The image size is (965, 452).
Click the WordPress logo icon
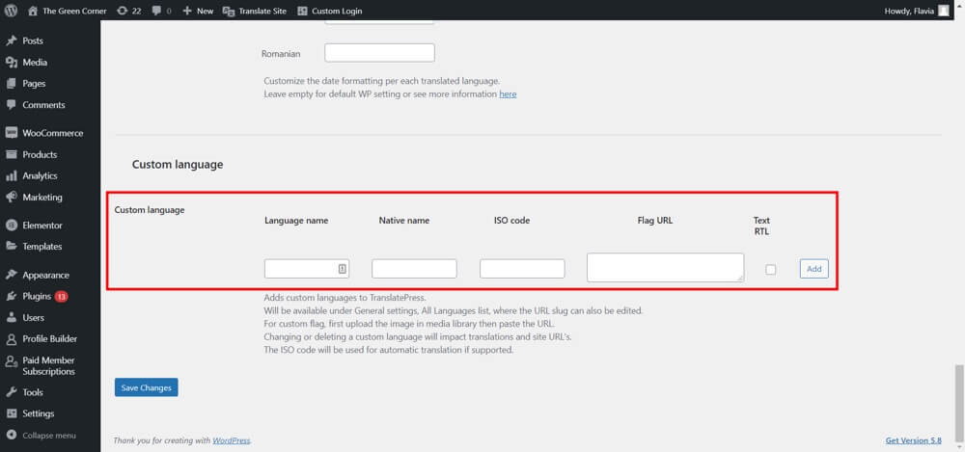(11, 11)
